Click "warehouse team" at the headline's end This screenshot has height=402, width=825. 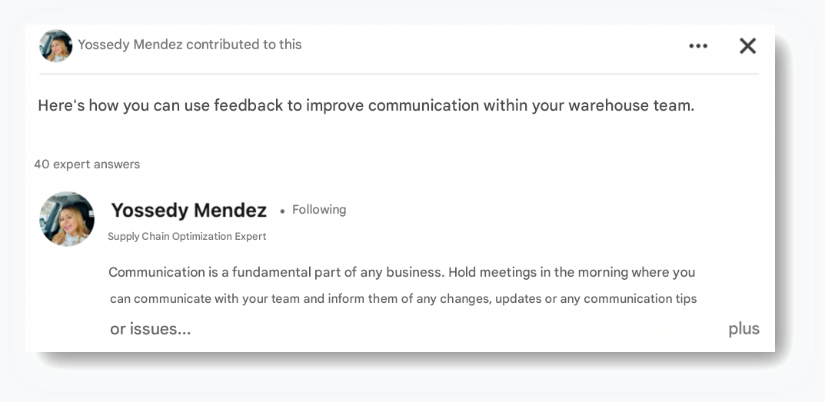pos(630,105)
